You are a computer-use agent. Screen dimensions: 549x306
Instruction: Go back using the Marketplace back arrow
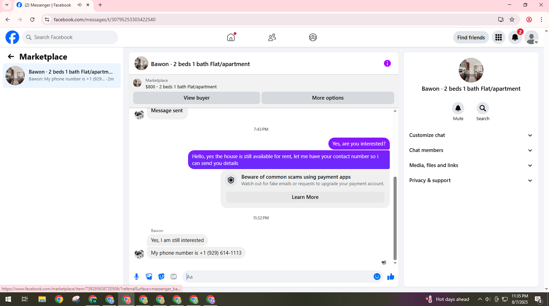[11, 56]
